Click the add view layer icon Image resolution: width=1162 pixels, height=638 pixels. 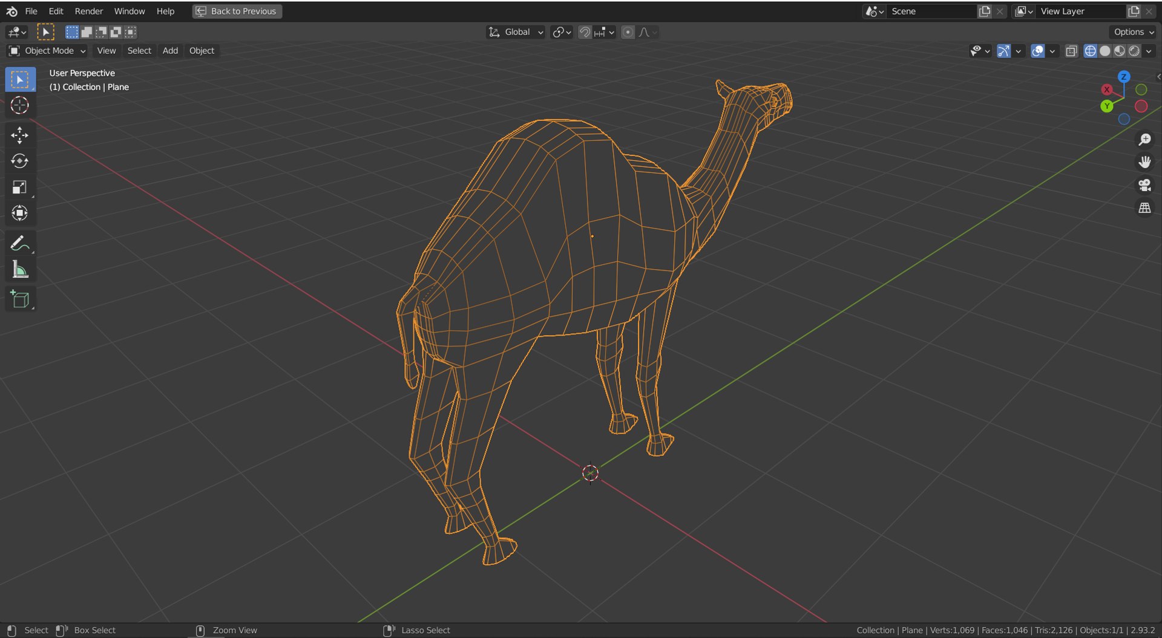coord(1134,11)
